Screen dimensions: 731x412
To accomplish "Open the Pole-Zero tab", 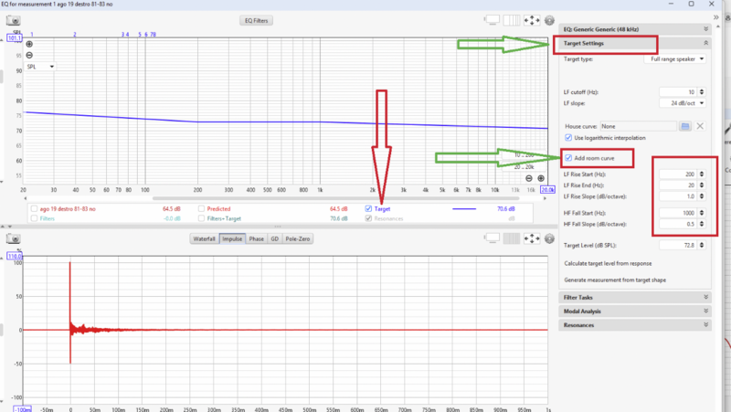I will click(x=298, y=238).
